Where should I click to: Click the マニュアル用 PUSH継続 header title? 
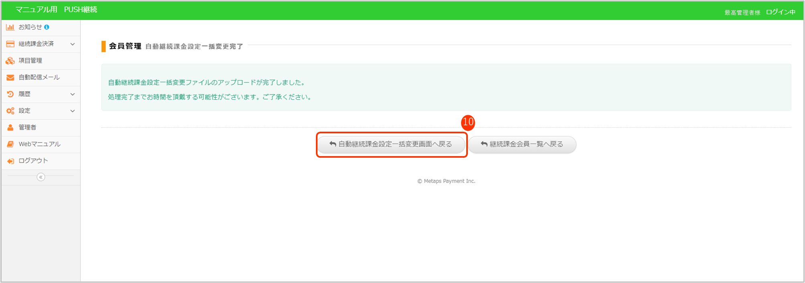[x=56, y=10]
